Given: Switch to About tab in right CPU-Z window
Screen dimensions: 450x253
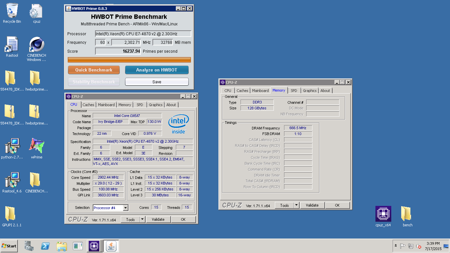Looking at the screenshot, I should point(325,91).
